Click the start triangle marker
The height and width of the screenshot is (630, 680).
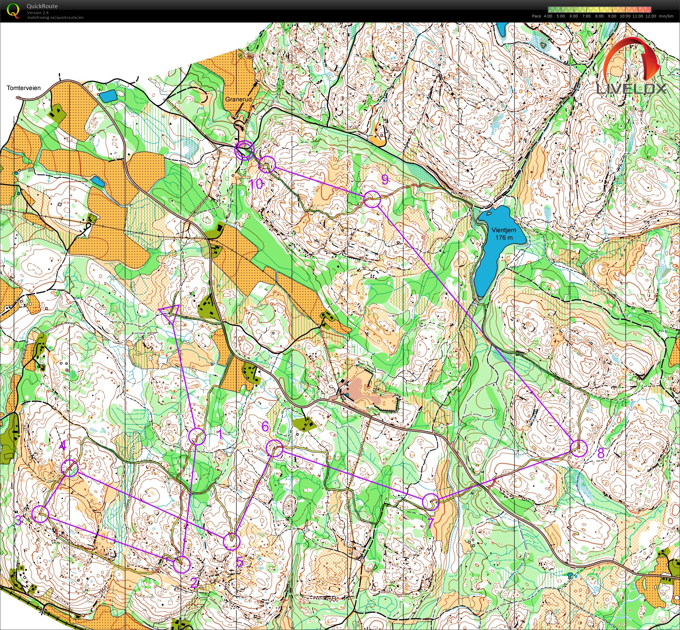click(170, 312)
